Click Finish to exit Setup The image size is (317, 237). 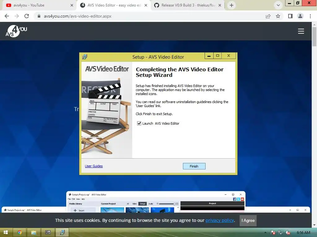(x=194, y=166)
